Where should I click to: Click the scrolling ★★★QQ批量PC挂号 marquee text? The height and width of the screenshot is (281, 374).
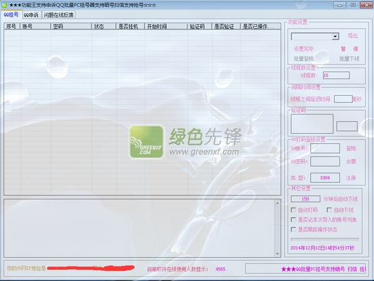pos(323,269)
